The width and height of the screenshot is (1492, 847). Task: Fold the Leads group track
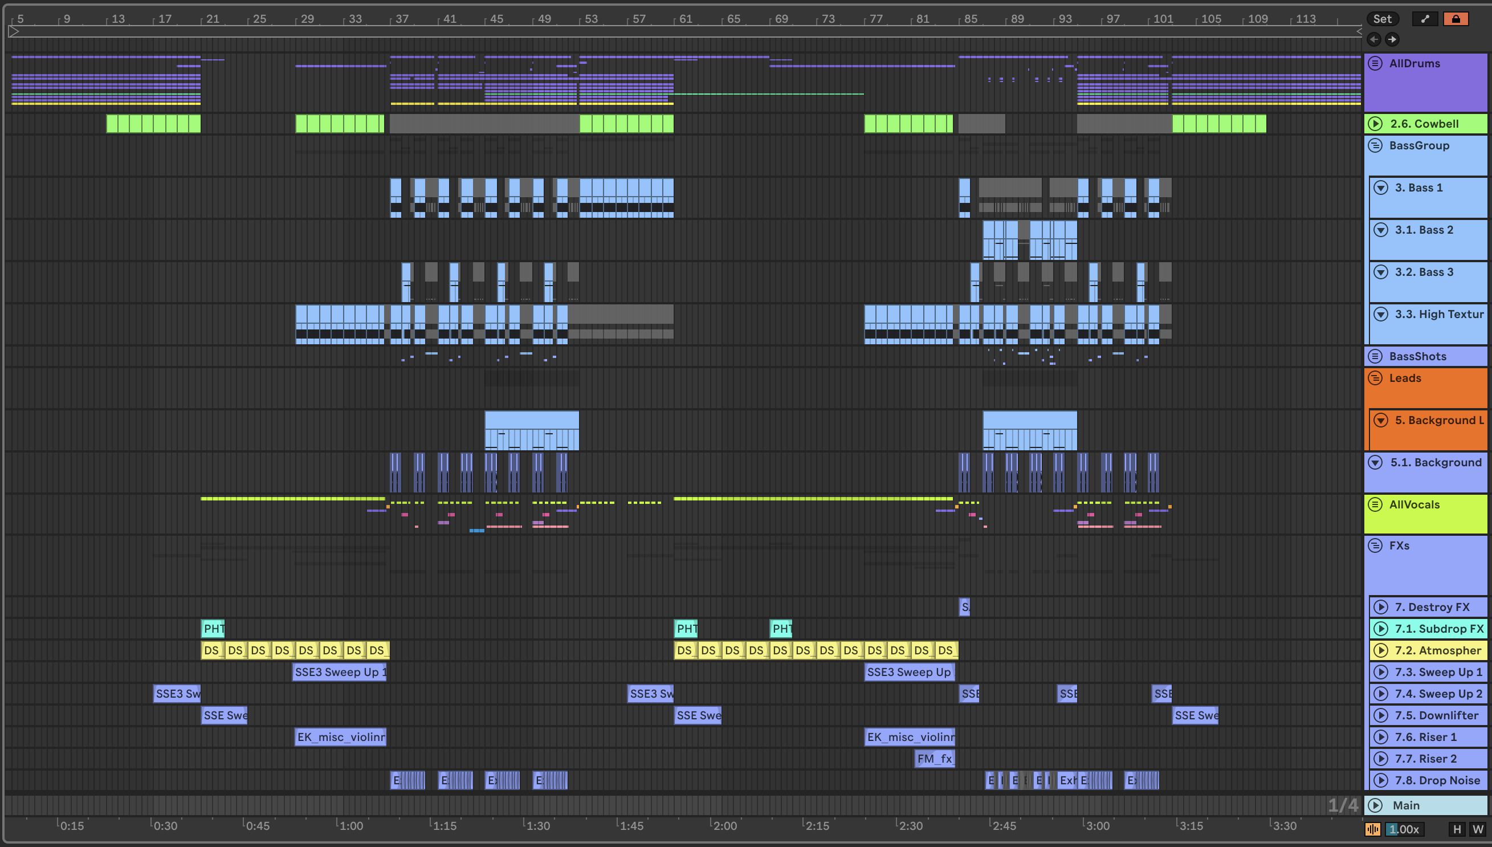[x=1375, y=378]
